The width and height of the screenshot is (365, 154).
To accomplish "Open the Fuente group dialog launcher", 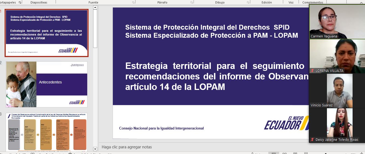I will 133,2.
